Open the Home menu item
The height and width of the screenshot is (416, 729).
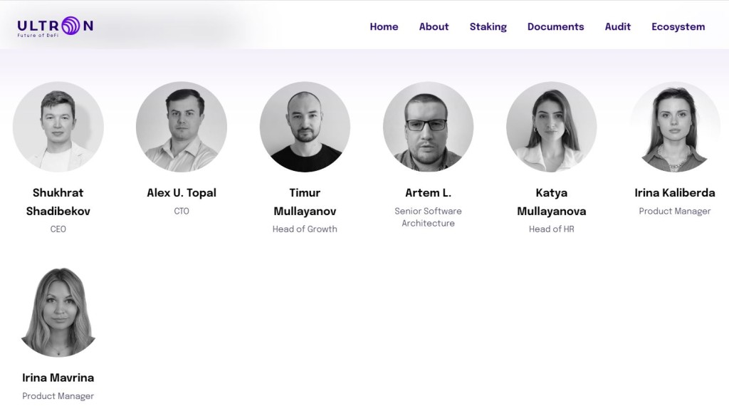(384, 27)
